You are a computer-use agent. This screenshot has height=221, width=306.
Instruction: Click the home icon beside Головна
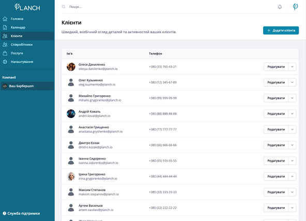click(5, 19)
